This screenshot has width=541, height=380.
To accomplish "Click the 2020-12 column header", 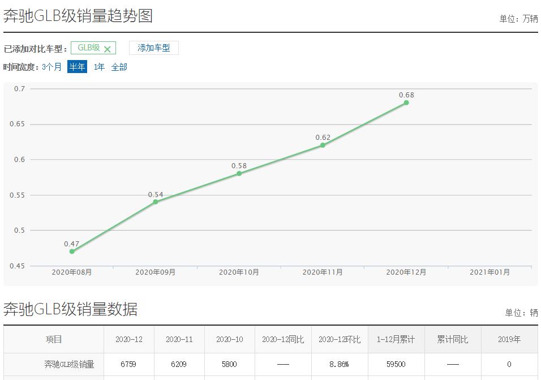I will tap(128, 339).
